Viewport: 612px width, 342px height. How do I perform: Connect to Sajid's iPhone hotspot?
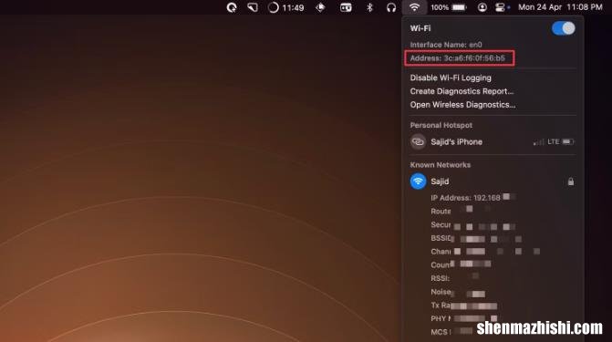click(x=493, y=141)
